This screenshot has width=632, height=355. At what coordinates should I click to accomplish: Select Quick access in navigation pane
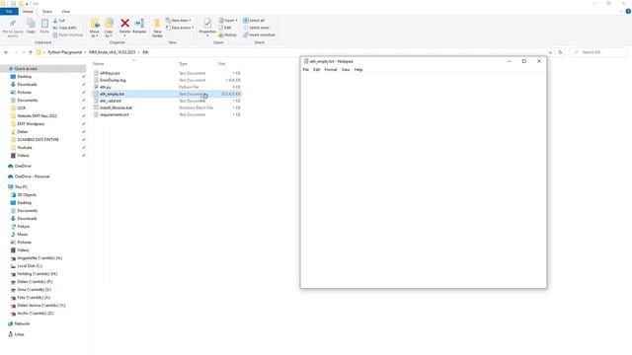26,69
